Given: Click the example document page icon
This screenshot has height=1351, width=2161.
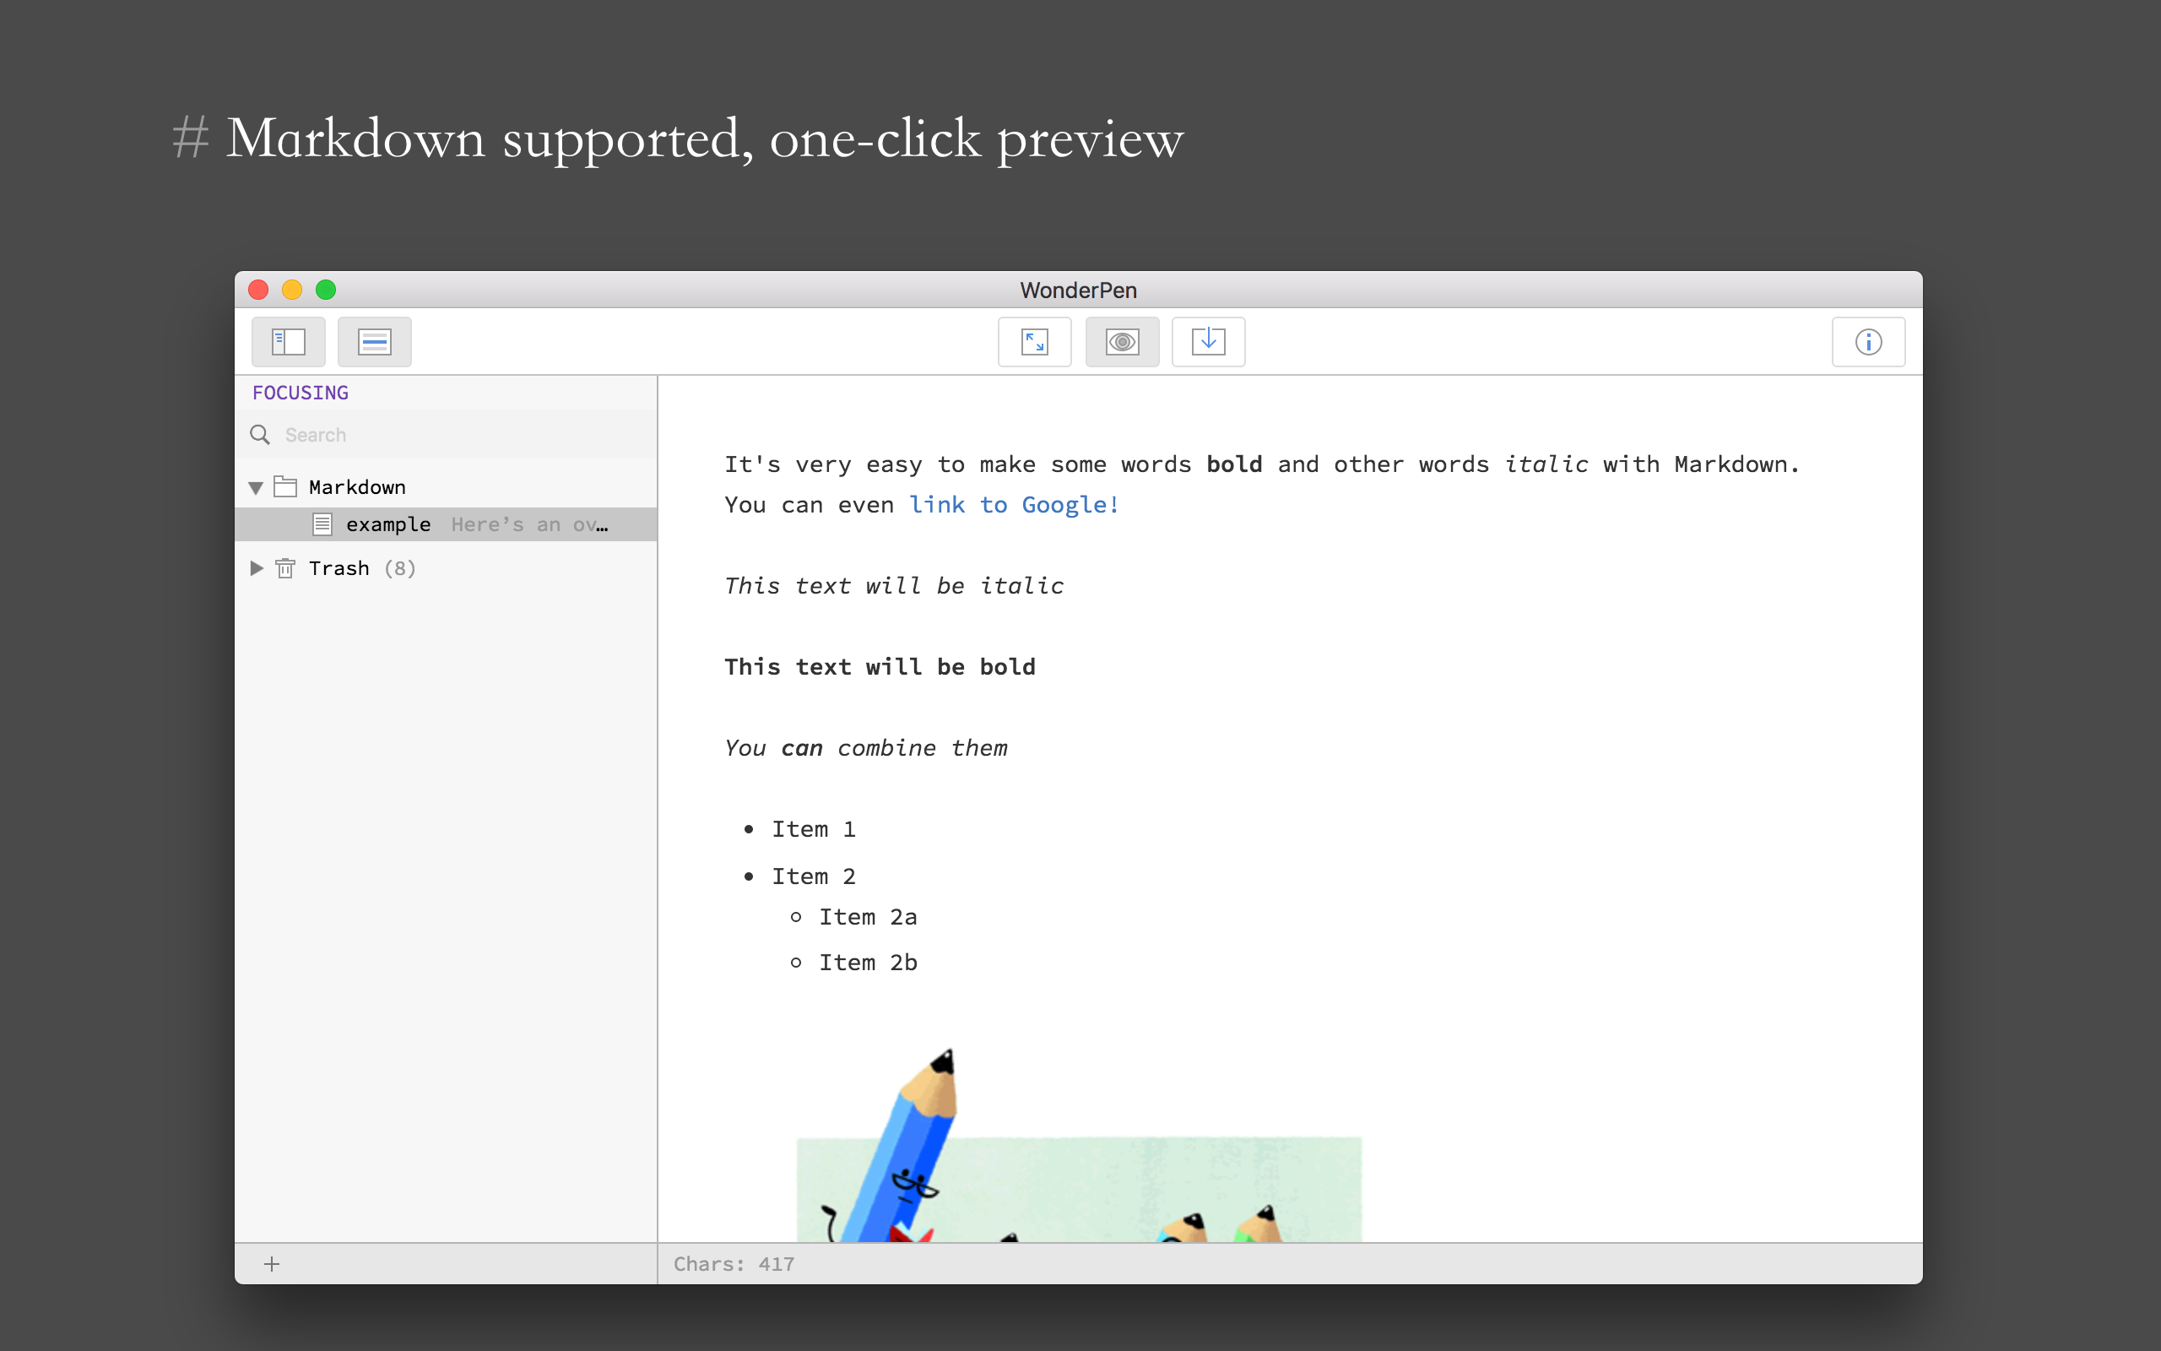Looking at the screenshot, I should pyautogui.click(x=322, y=524).
